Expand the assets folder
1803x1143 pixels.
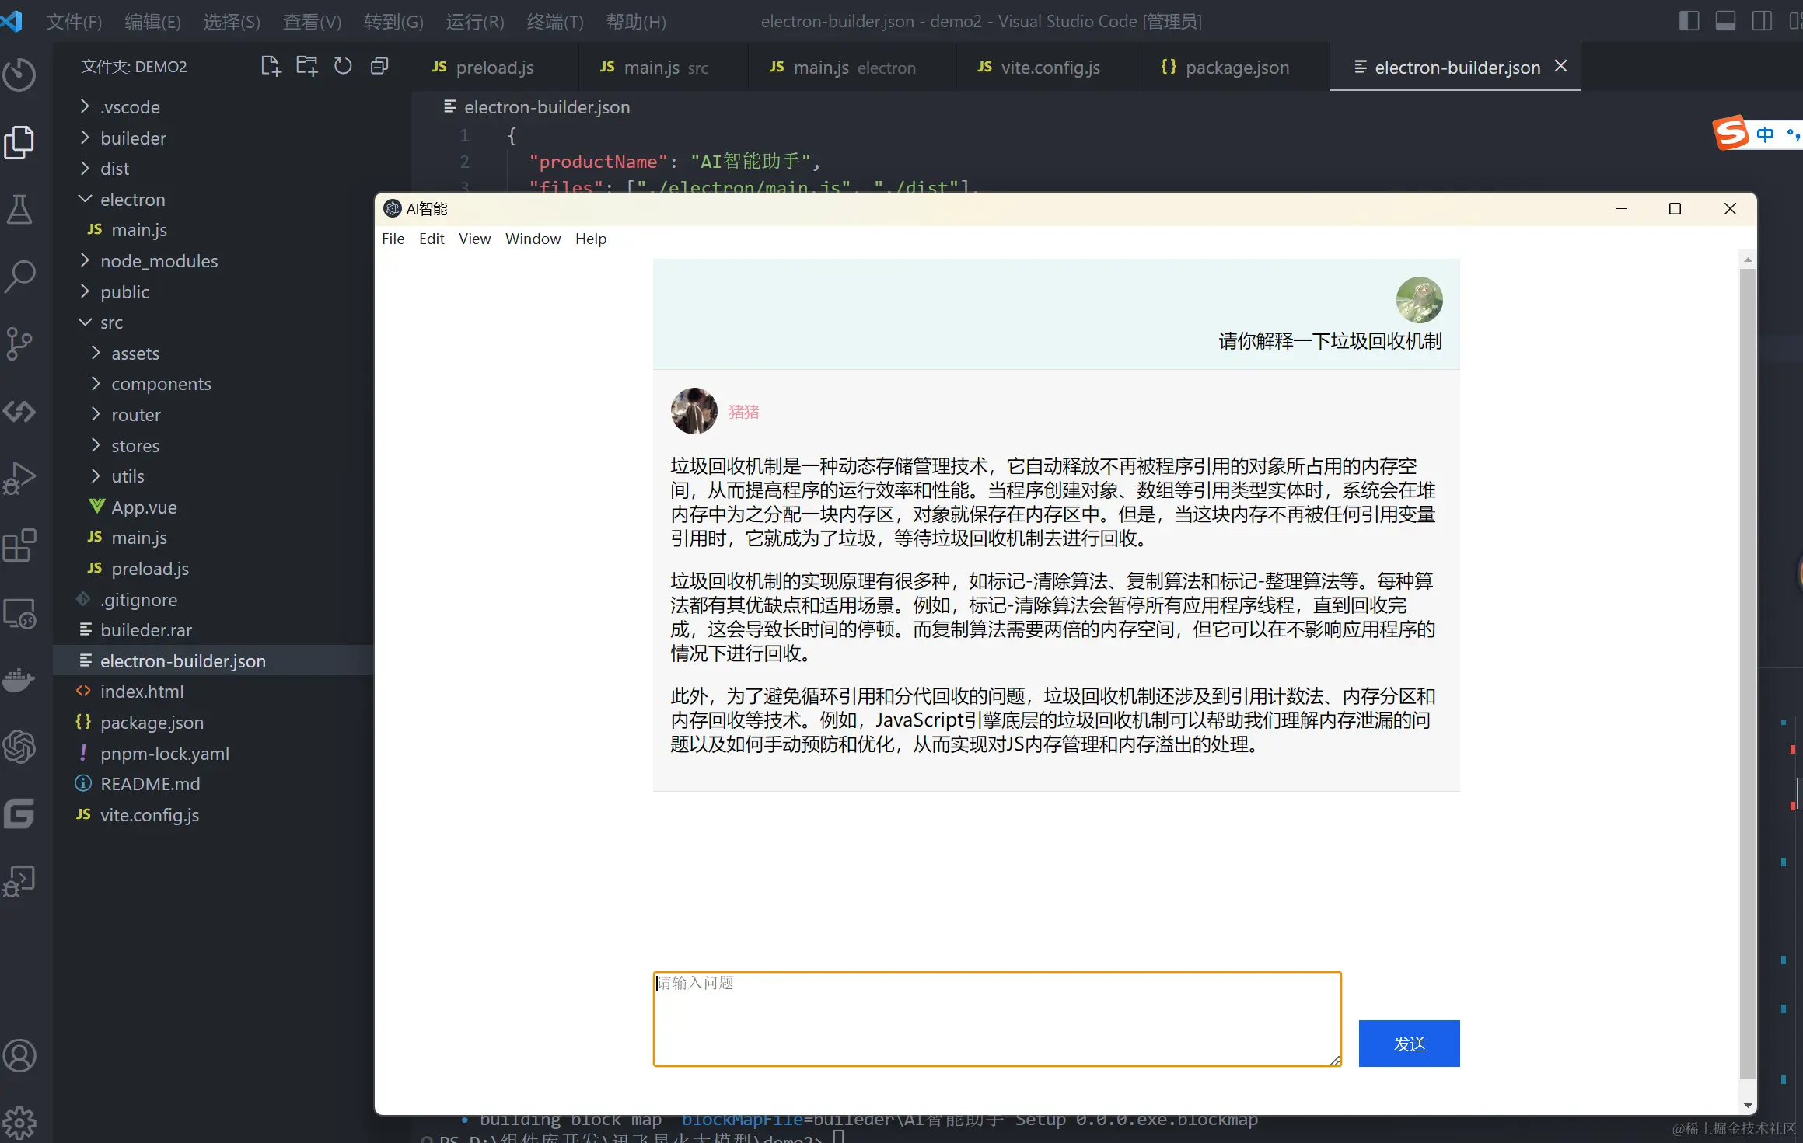(x=214, y=354)
